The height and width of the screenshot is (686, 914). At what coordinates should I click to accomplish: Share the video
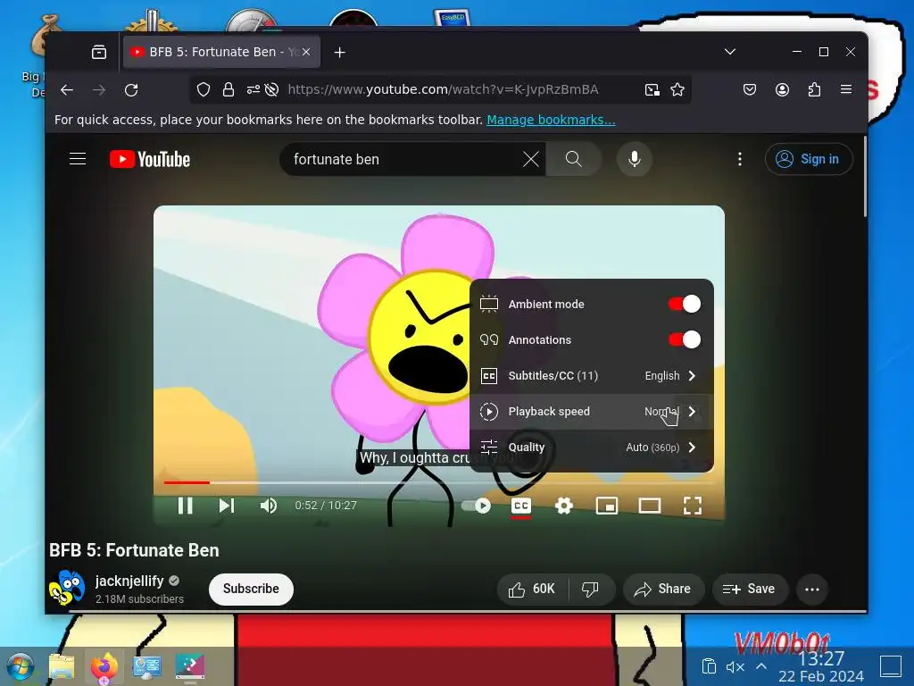[x=663, y=590]
